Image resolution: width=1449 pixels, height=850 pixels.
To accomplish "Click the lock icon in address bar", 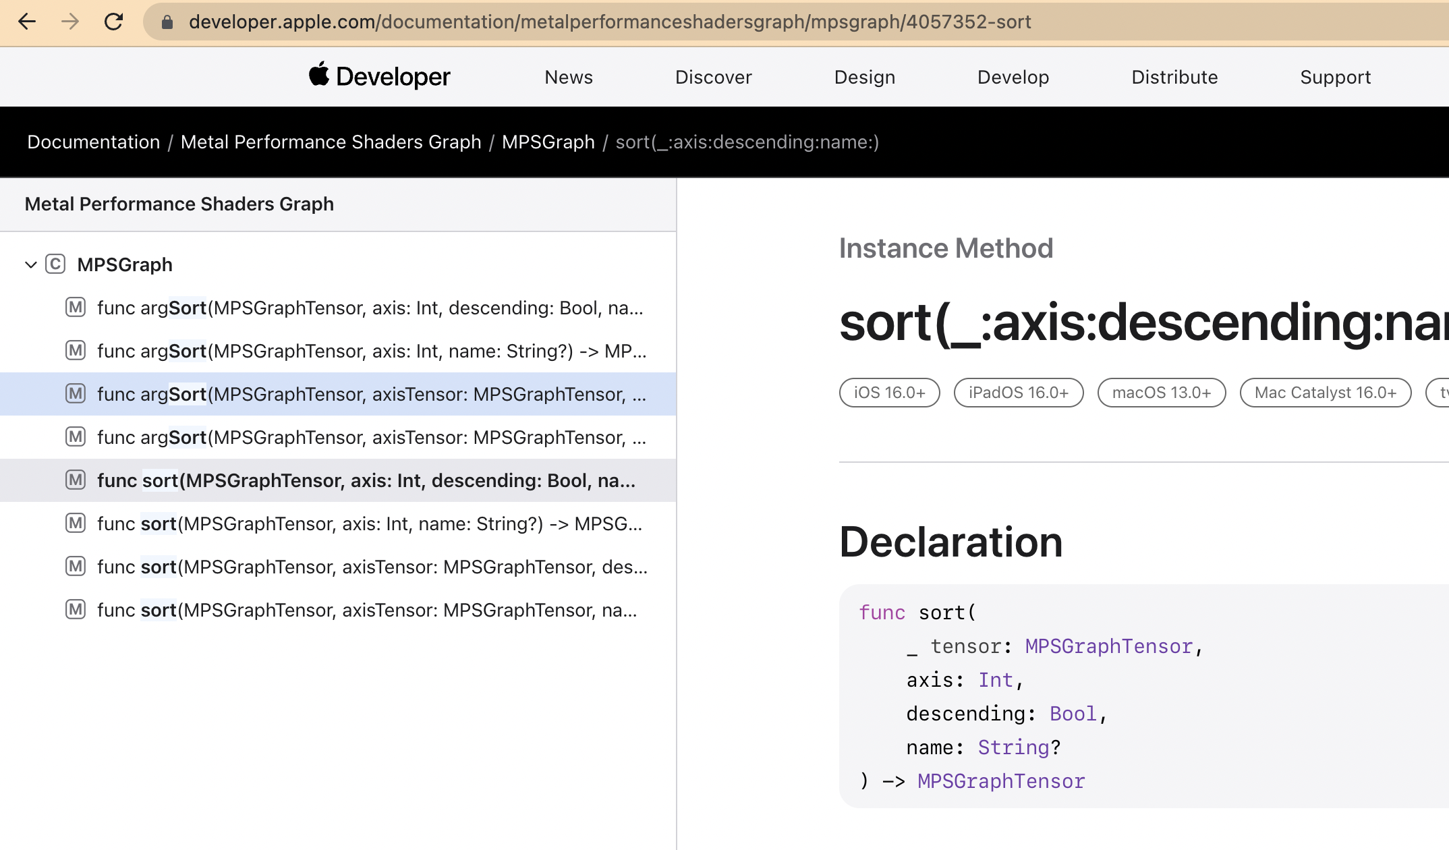I will coord(167,22).
